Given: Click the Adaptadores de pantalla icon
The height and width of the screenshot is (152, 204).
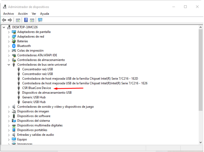Looking at the screenshot, I should pyautogui.click(x=14, y=32).
